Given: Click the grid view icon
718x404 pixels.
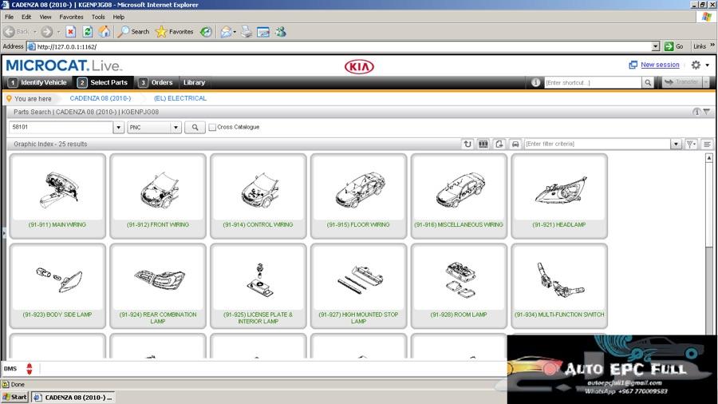Looking at the screenshot, I should (483, 144).
